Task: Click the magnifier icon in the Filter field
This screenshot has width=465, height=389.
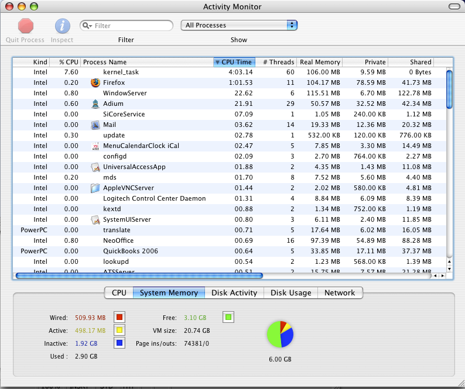Action: click(87, 26)
